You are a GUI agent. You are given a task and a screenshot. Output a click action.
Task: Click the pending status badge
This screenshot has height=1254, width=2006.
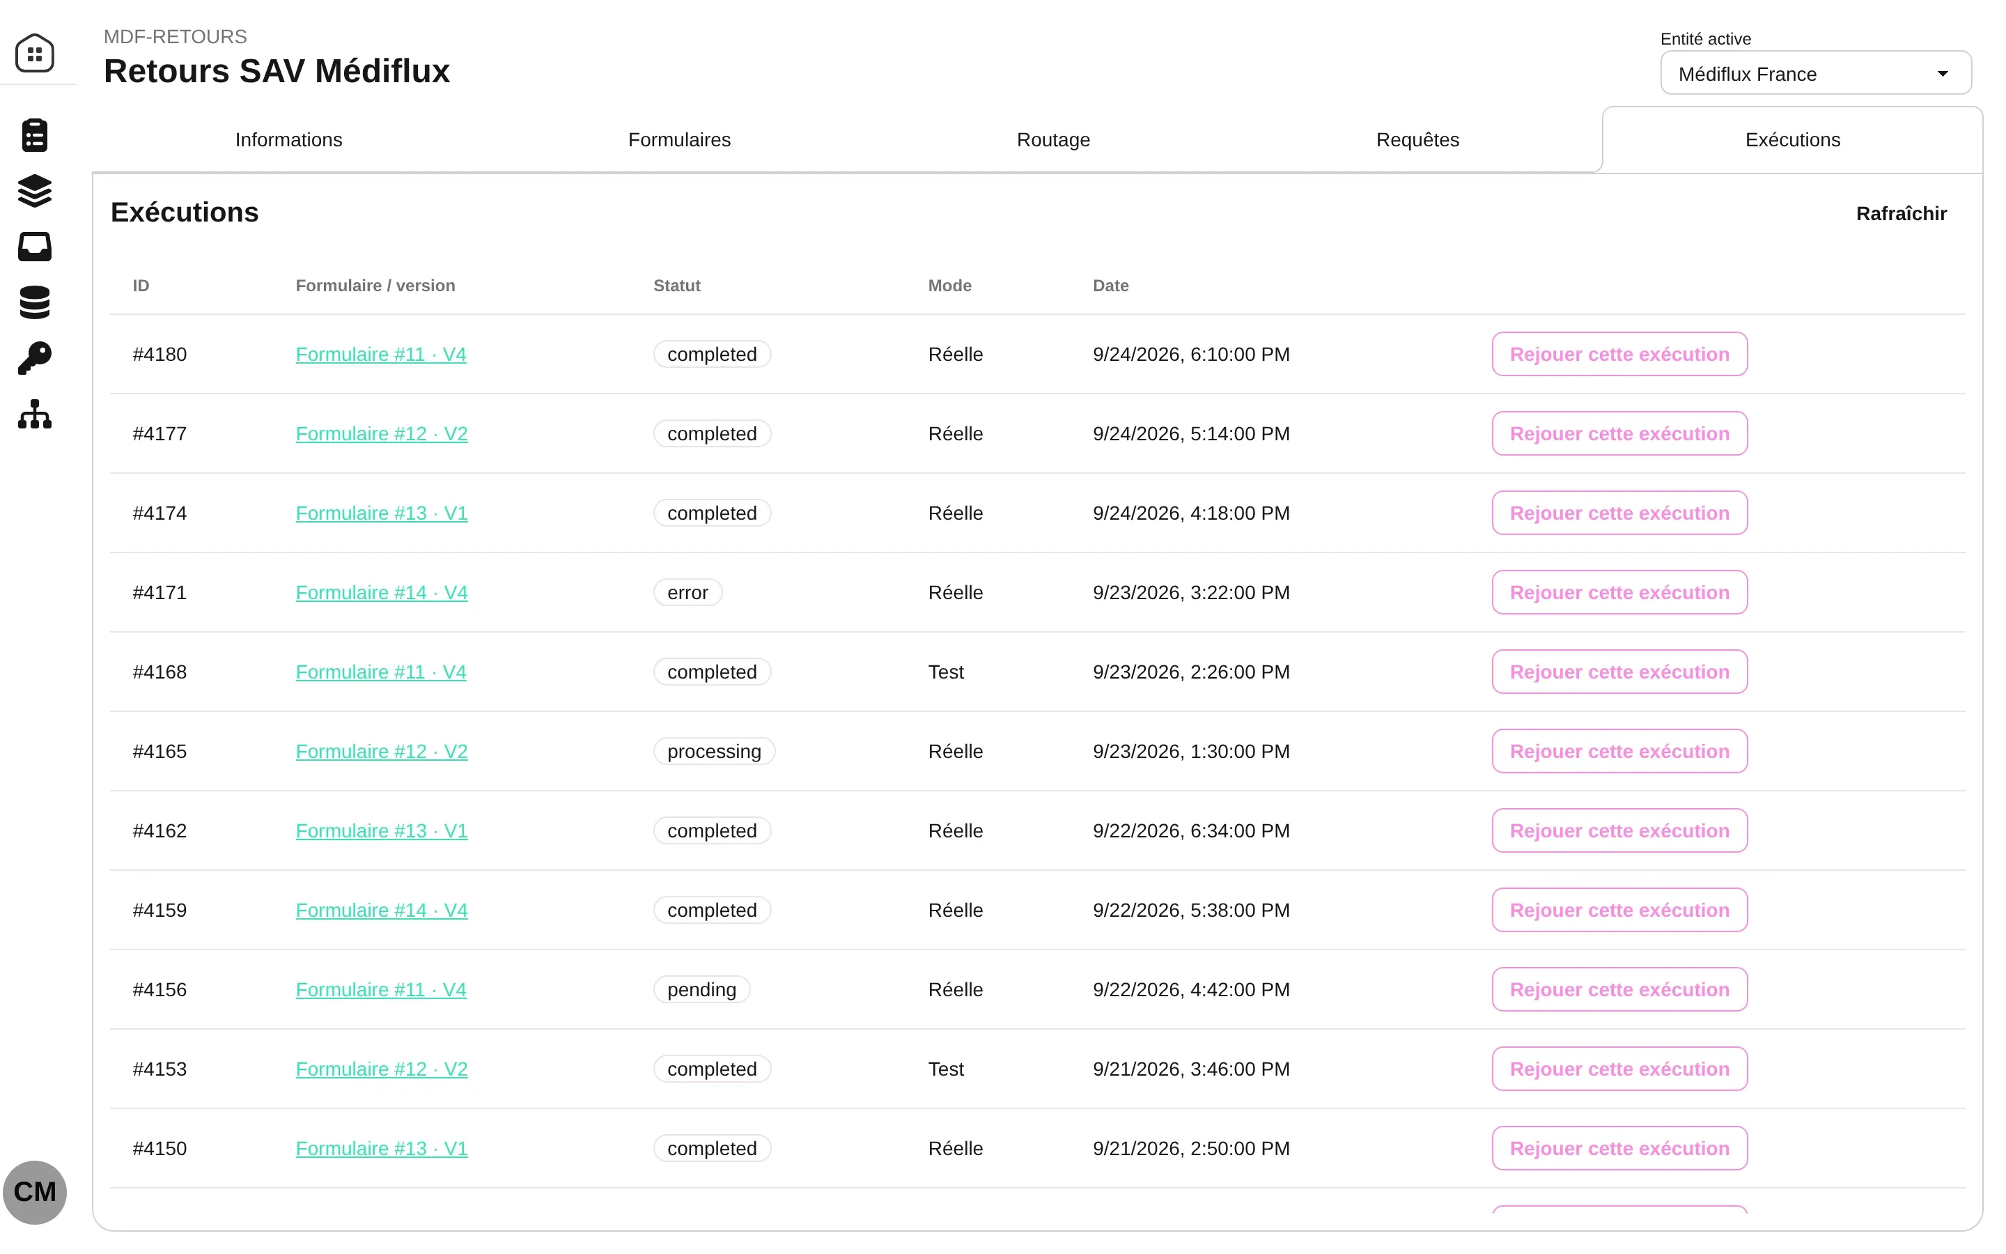(x=701, y=989)
